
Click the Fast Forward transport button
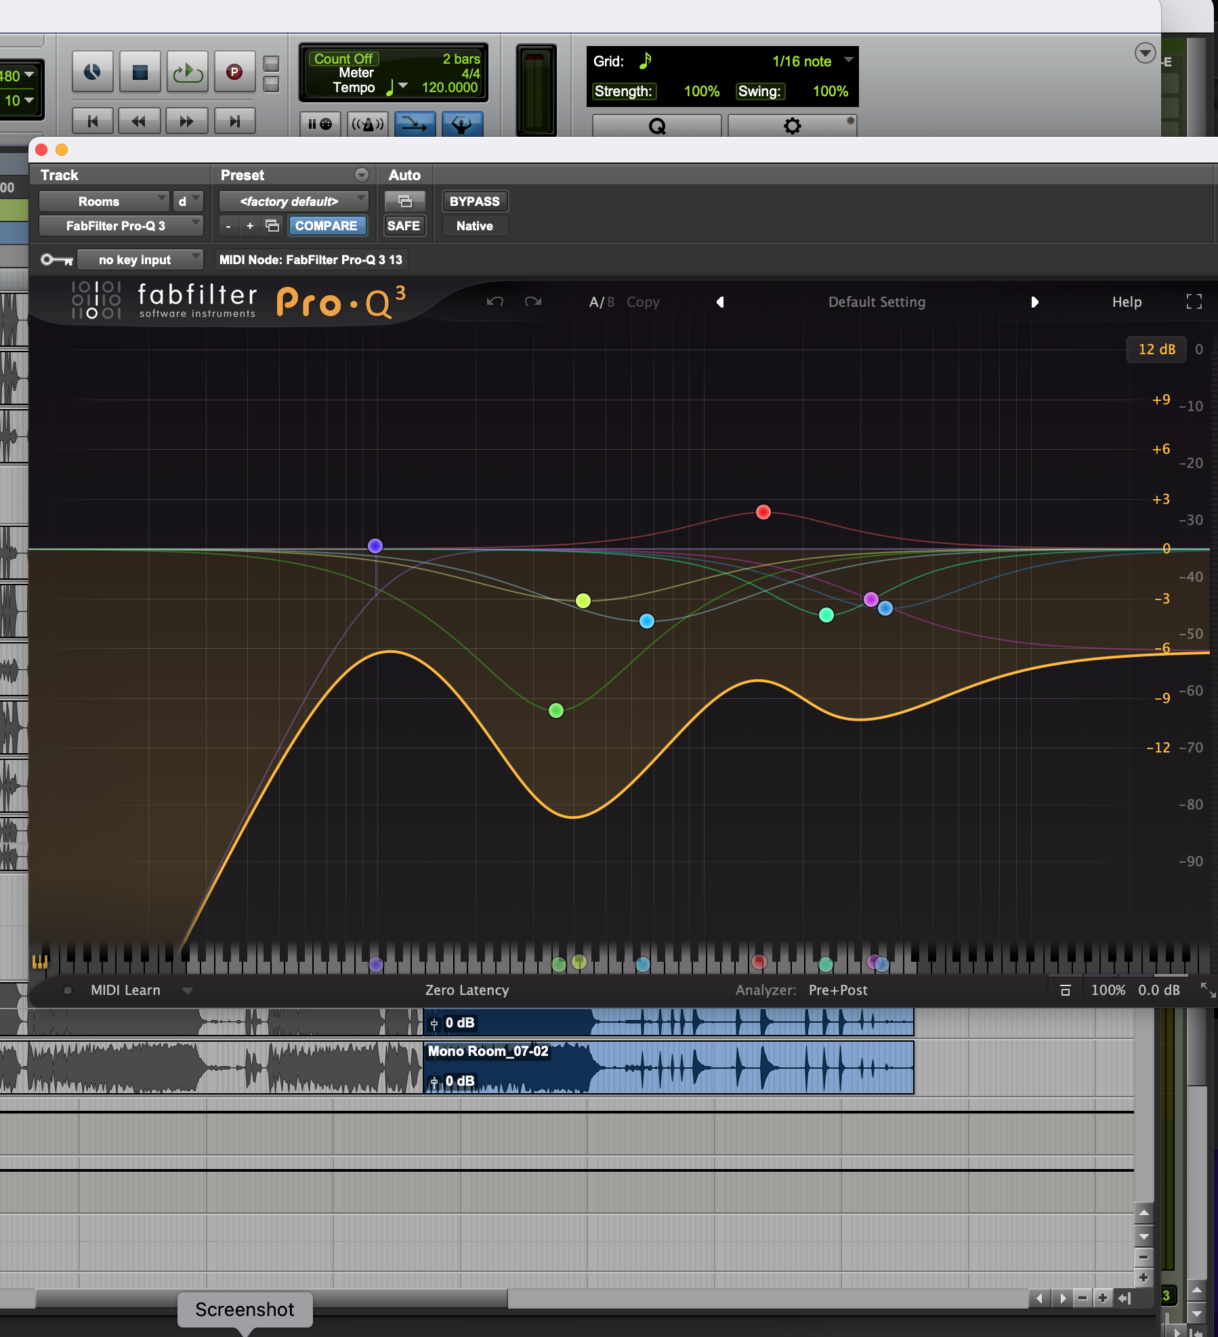pos(186,121)
